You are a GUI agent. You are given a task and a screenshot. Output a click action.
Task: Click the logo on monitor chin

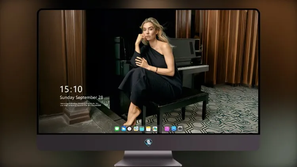coord(148,142)
